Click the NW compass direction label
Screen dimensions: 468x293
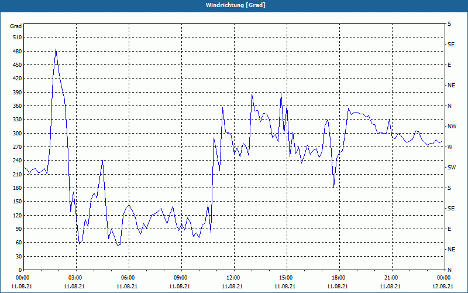(x=452, y=127)
